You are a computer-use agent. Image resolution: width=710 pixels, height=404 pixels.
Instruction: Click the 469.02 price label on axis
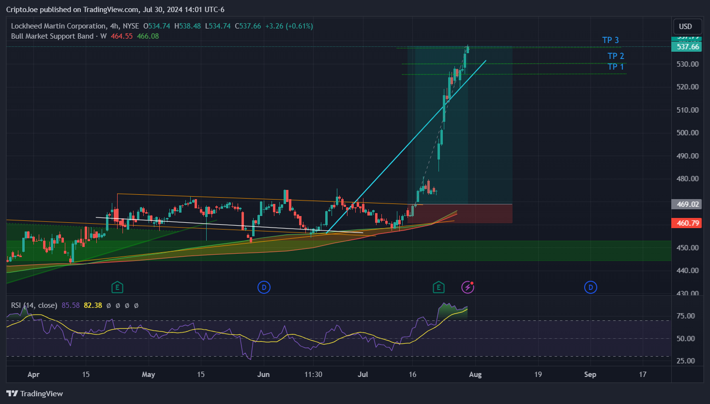[687, 204]
